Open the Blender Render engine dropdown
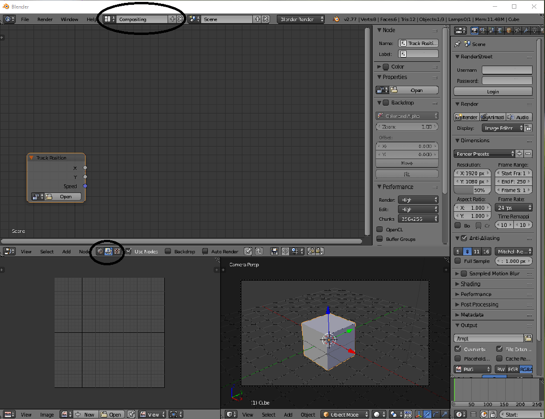545x419 pixels. pos(300,19)
